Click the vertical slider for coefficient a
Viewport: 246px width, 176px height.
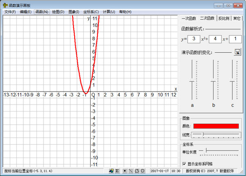(192, 81)
